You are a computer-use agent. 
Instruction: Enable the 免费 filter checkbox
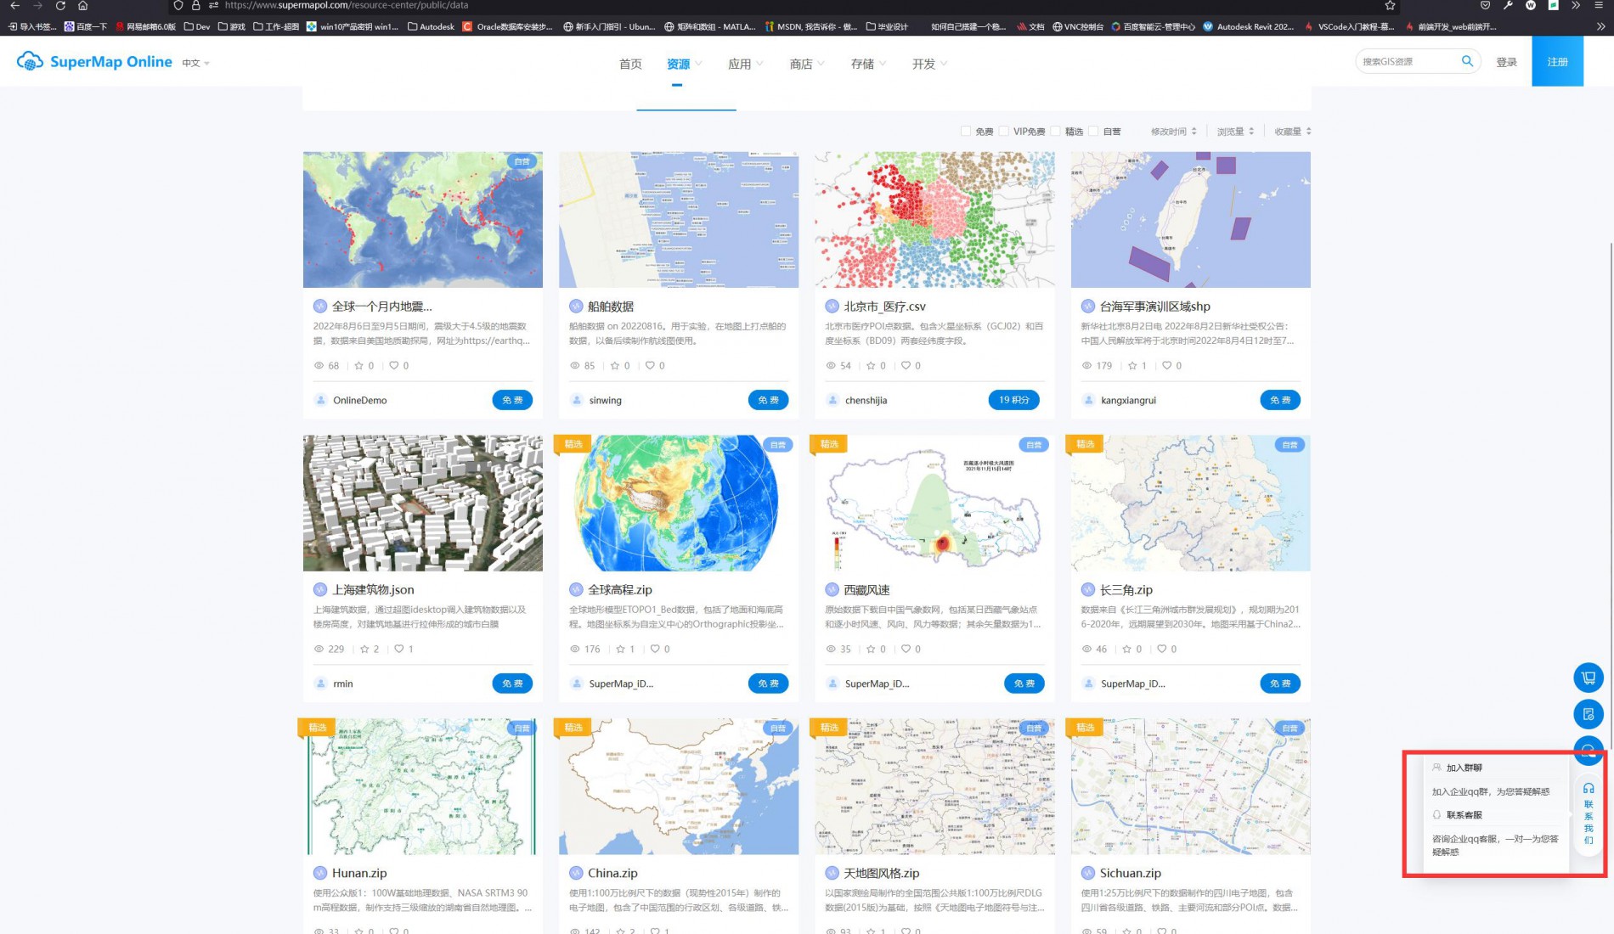click(x=966, y=131)
